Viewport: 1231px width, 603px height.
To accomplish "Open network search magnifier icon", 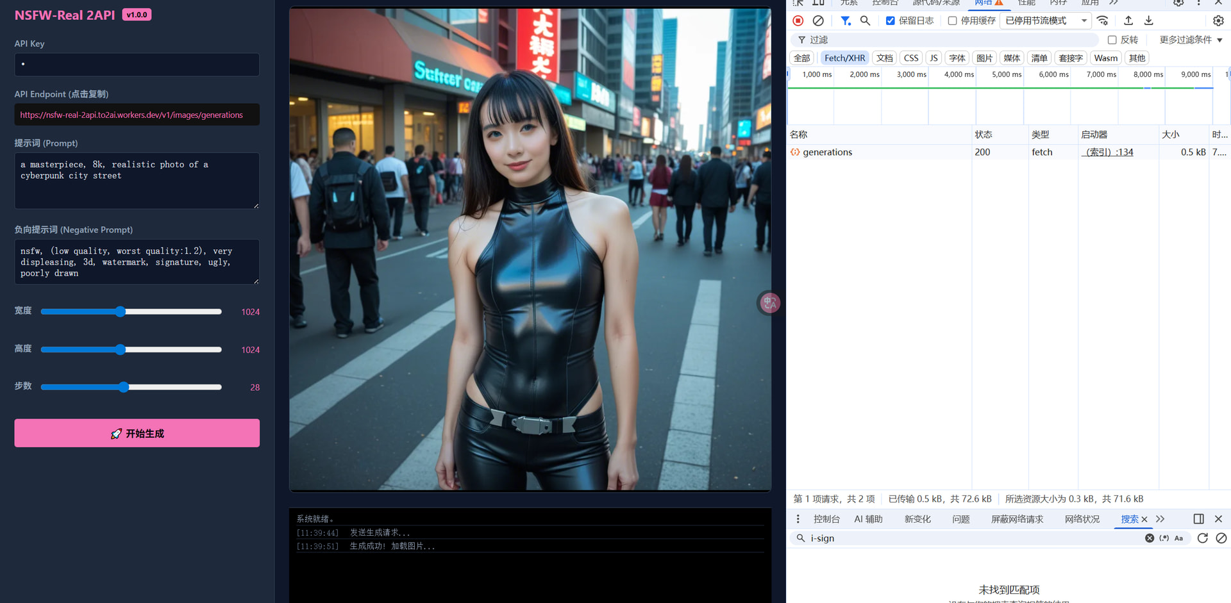I will click(865, 21).
